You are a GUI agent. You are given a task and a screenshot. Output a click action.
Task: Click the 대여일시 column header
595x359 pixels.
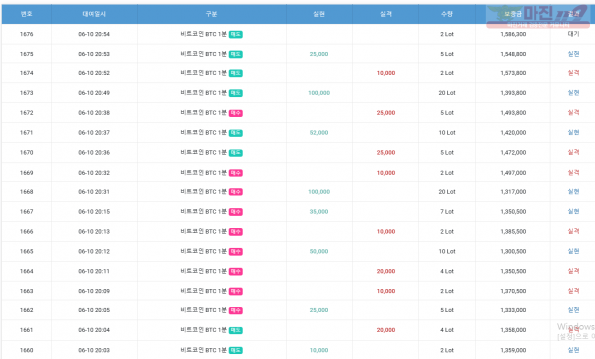coord(94,14)
